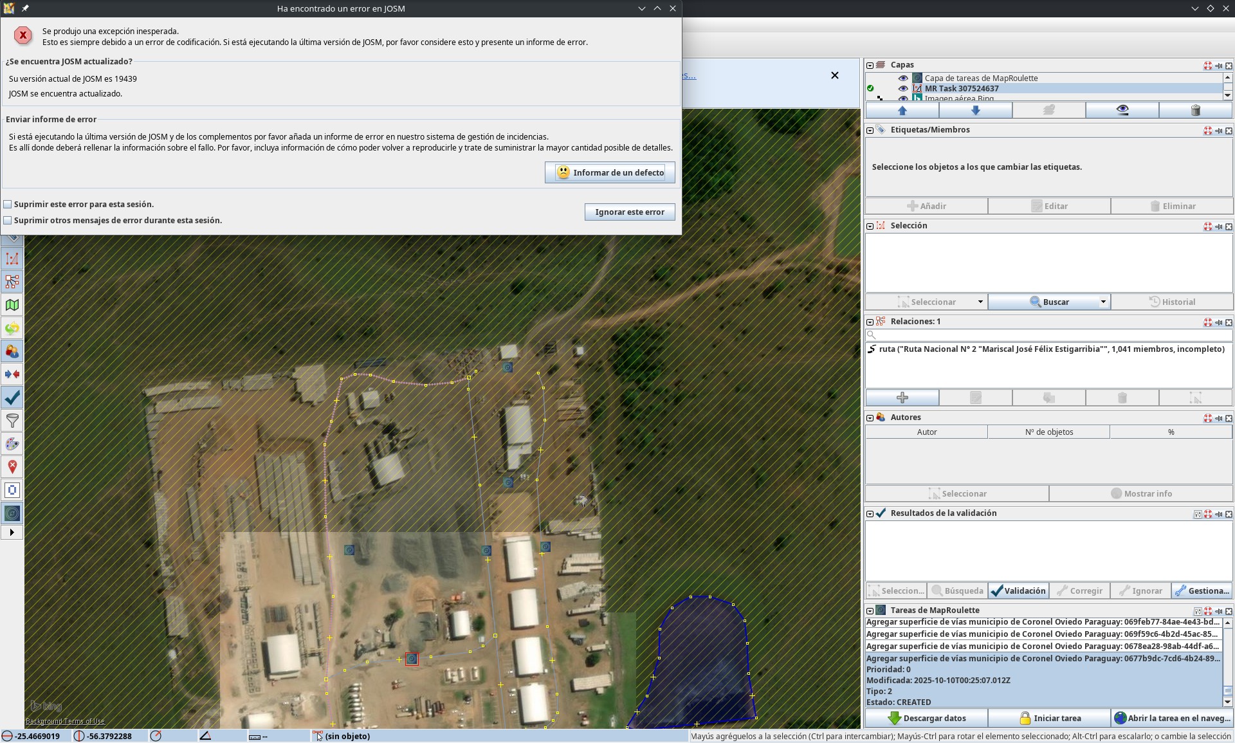
Task: Move layer up with blue arrow
Action: [x=902, y=111]
